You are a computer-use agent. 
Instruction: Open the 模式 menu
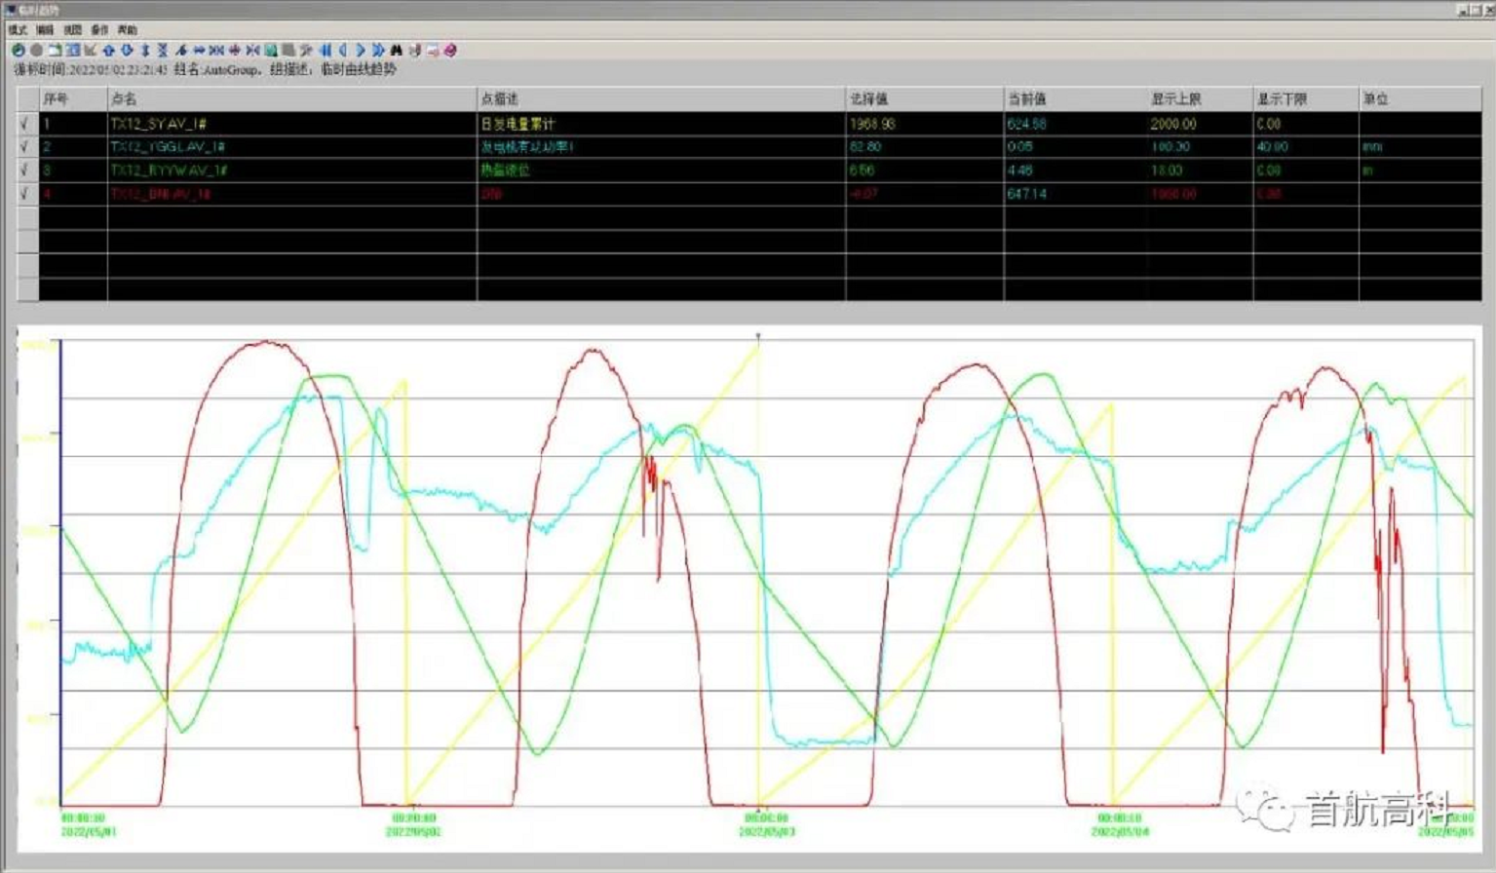click(x=18, y=30)
